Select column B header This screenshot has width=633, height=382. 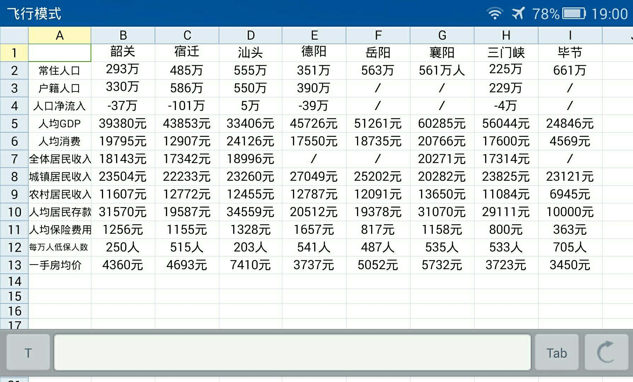click(x=123, y=35)
